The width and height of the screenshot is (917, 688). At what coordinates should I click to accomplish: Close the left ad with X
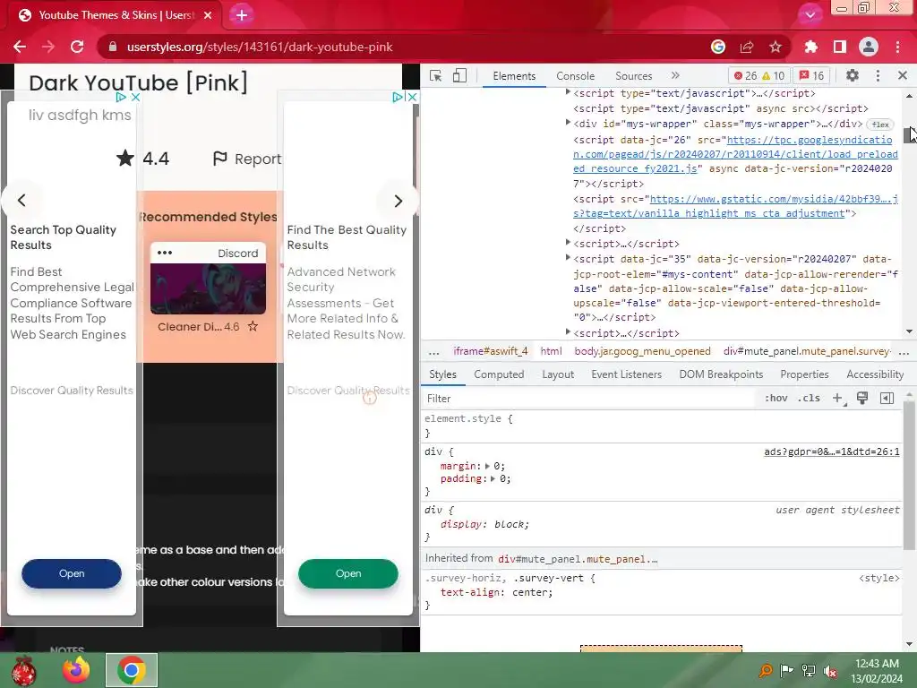pos(135,97)
